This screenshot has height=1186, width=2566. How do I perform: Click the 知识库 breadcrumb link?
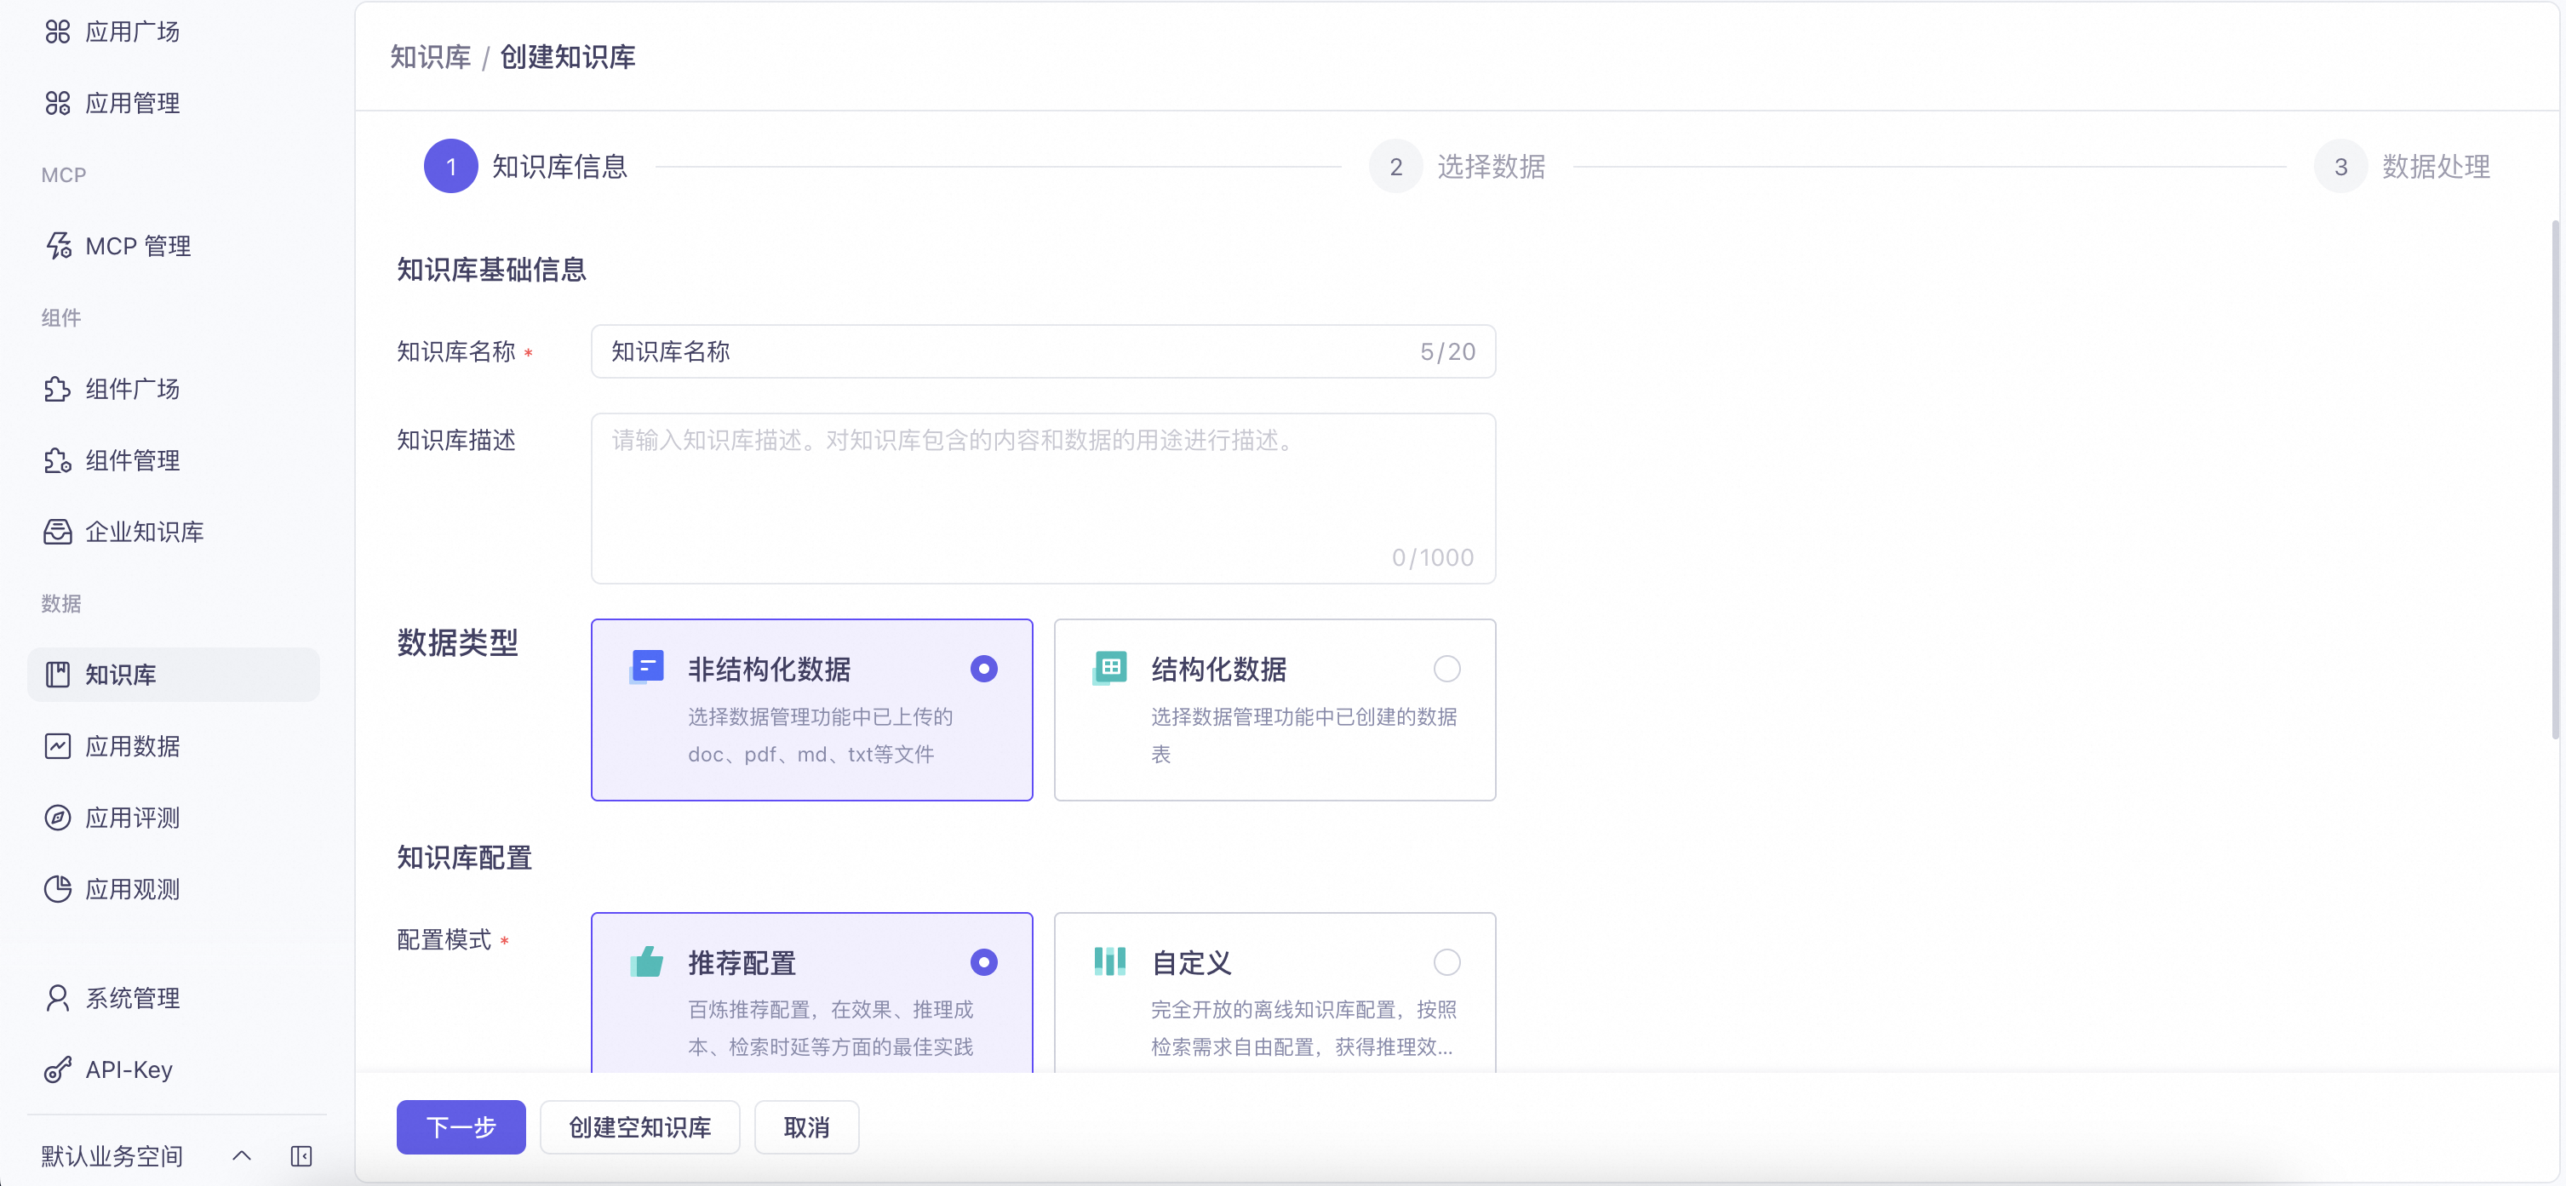[430, 57]
